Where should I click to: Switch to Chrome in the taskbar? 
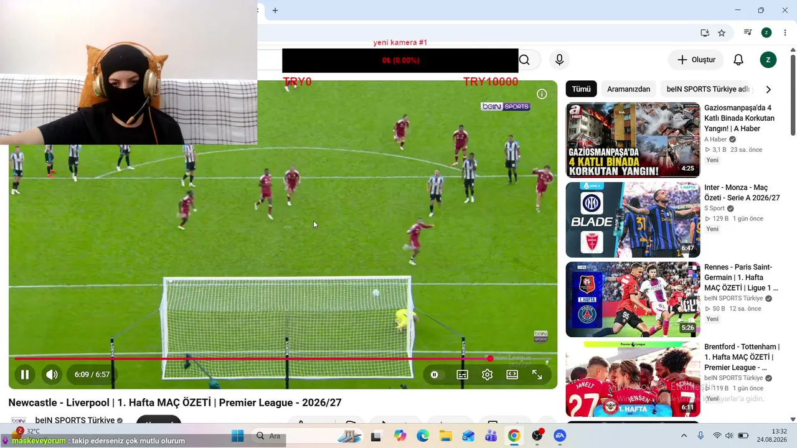pyautogui.click(x=514, y=436)
